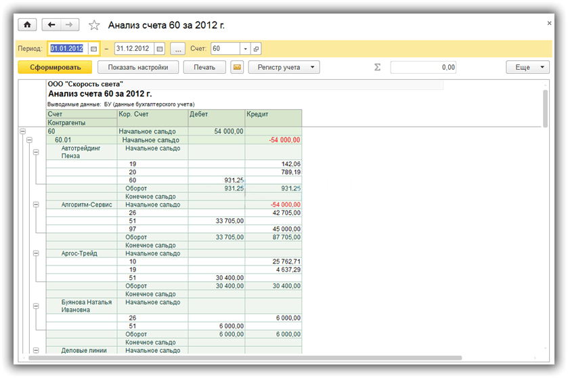Open the Еще menu

[x=527, y=67]
